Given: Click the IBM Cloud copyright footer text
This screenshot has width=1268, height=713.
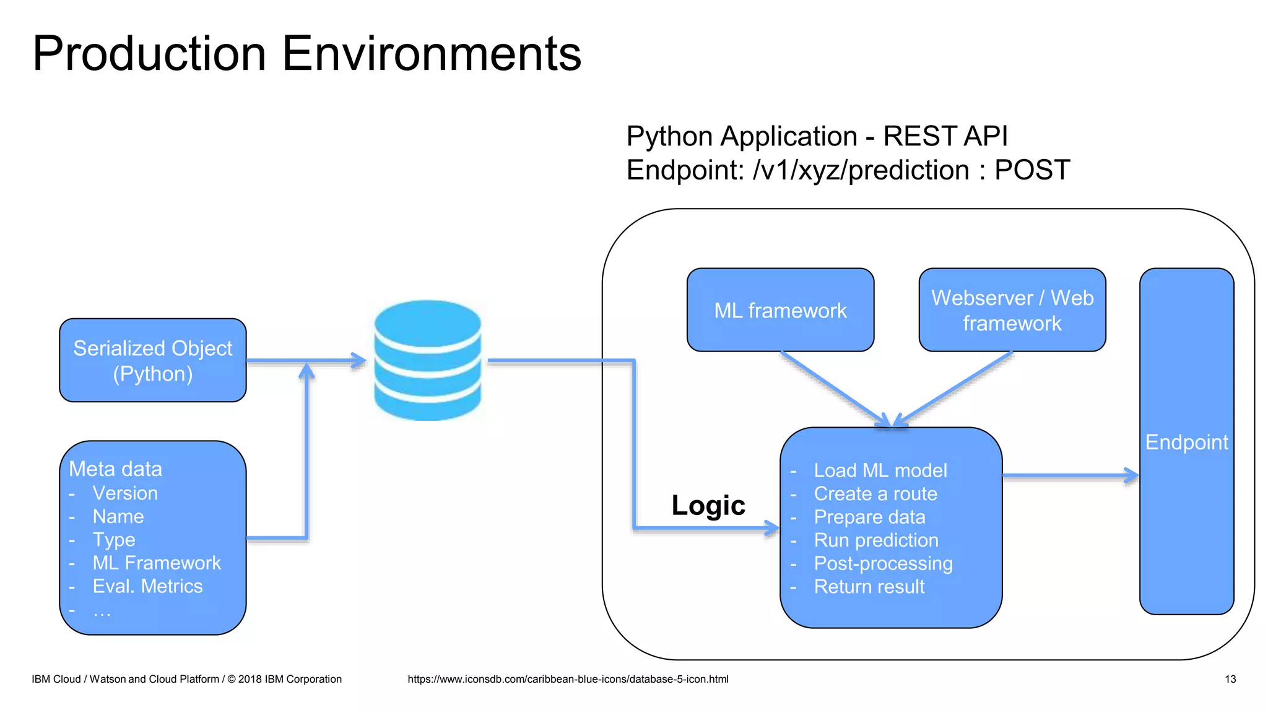Looking at the screenshot, I should 186,679.
